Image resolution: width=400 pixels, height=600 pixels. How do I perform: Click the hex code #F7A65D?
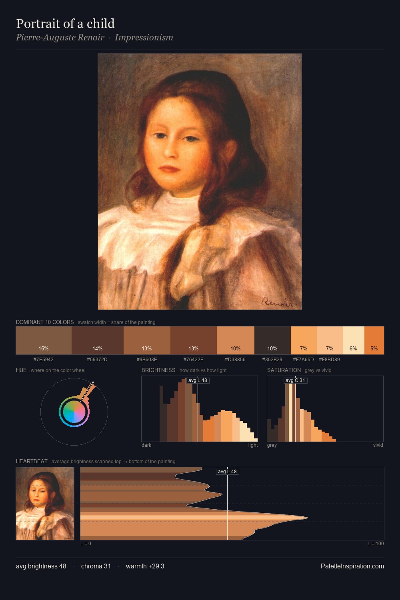304,360
